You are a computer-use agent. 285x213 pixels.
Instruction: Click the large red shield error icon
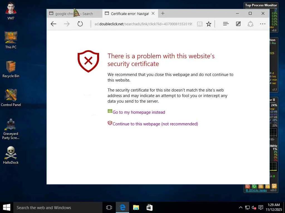(x=88, y=61)
